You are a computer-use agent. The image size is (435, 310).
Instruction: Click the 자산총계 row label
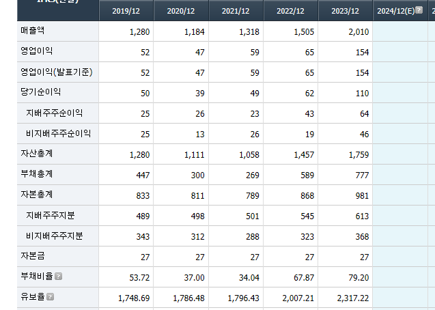[x=37, y=154]
